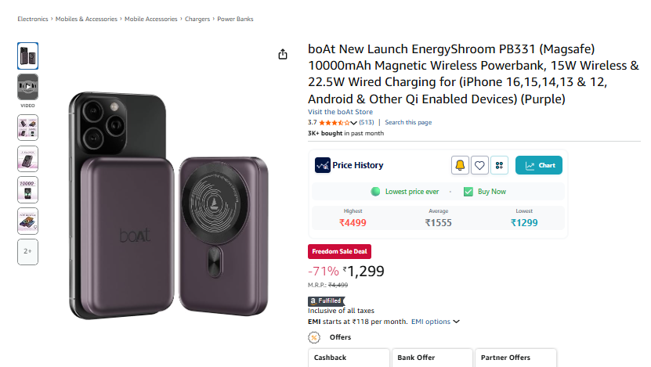Open the four-dot grid icon in Price History

pos(499,165)
